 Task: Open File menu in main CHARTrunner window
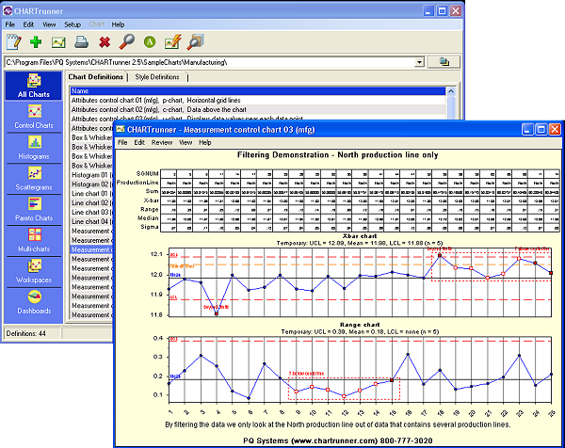tap(10, 24)
